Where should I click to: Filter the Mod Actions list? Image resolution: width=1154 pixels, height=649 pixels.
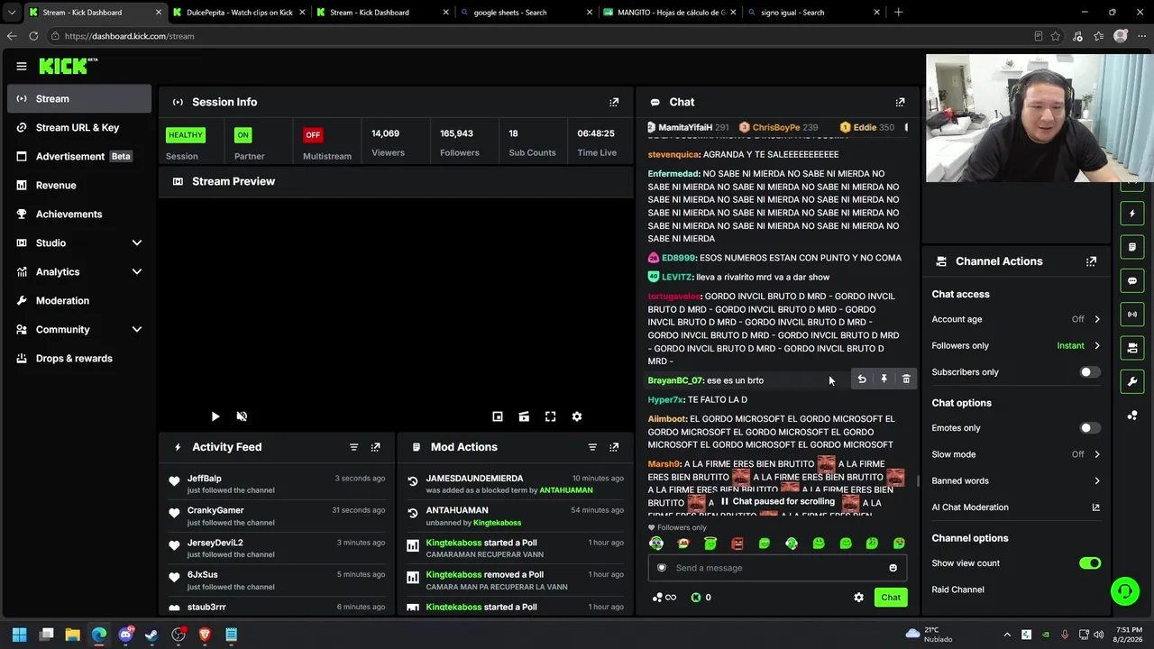click(592, 447)
